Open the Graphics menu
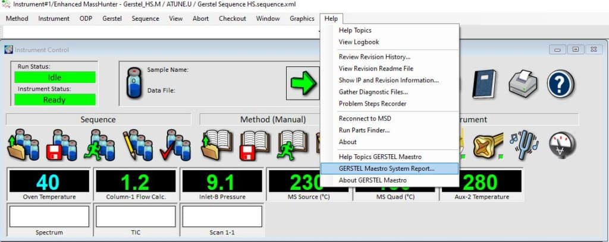Viewport: 609px width, 242px height. 302,18
